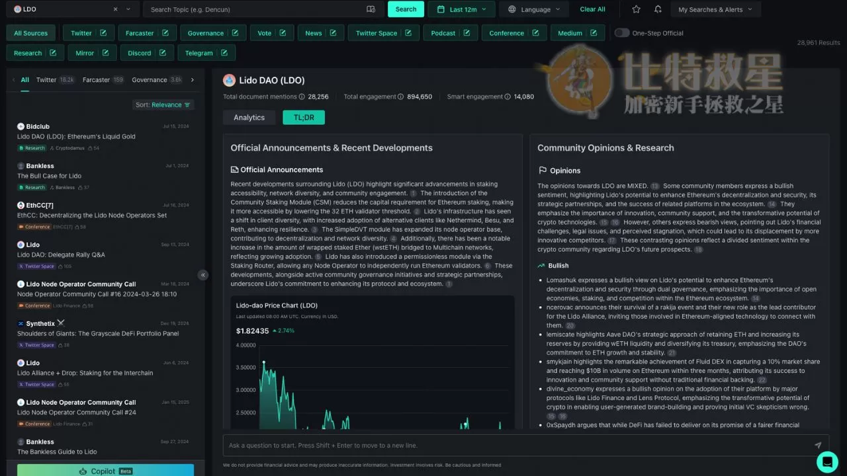Open the Language dropdown
This screenshot has width=847, height=476.
(535, 9)
